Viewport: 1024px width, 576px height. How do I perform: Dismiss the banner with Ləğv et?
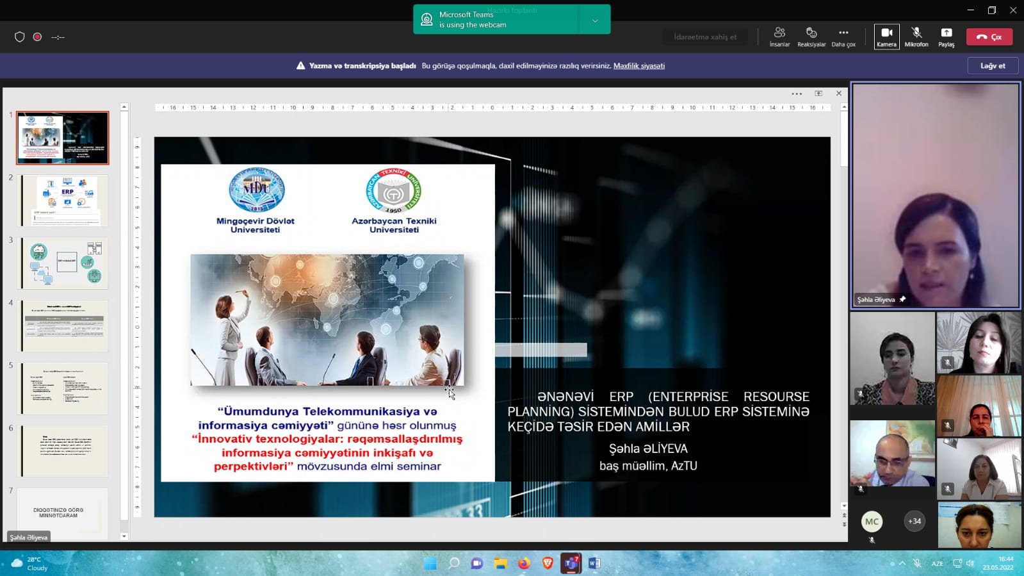point(993,65)
